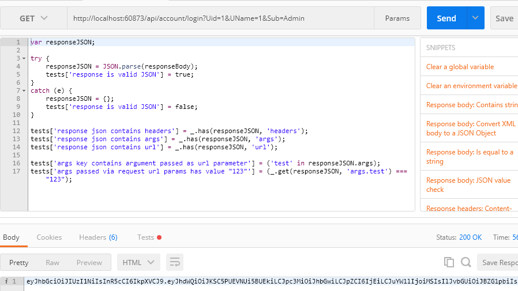Click the 200 OK status value
518x291 pixels.
coord(470,237)
